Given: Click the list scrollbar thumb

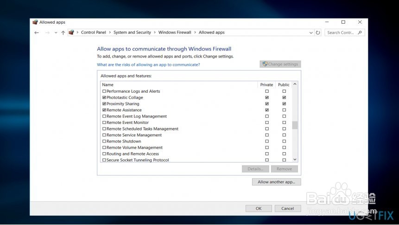Looking at the screenshot, I should (295, 125).
